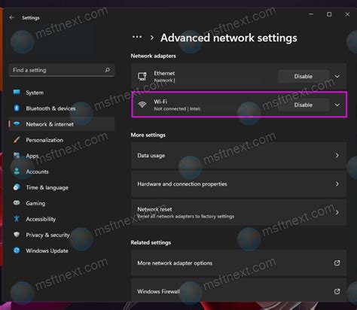The width and height of the screenshot is (357, 310).
Task: Open Data usage settings
Action: coord(239,156)
